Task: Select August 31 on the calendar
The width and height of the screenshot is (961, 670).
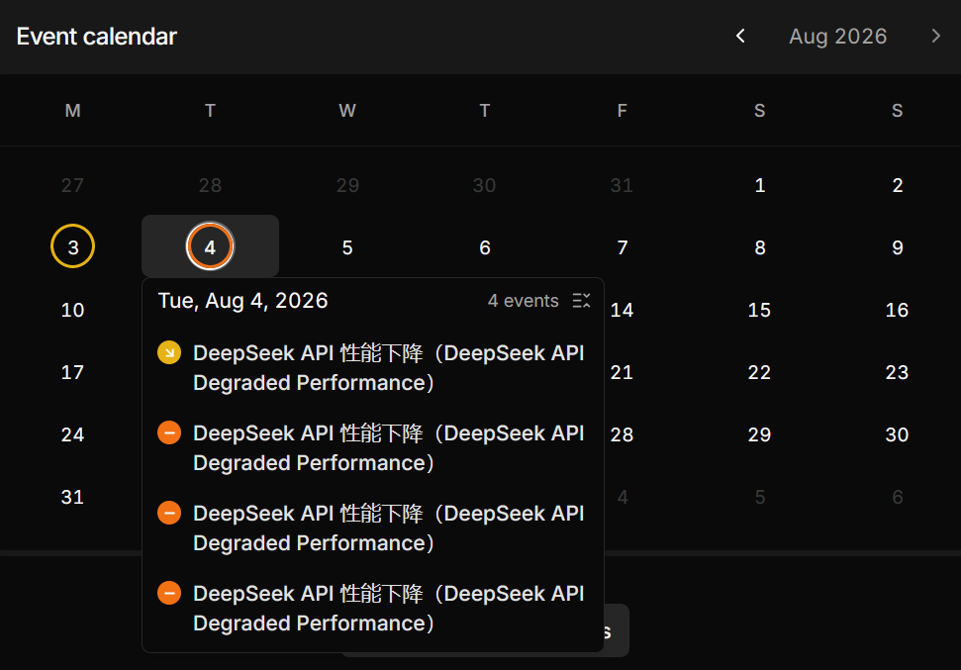Action: pyautogui.click(x=72, y=497)
